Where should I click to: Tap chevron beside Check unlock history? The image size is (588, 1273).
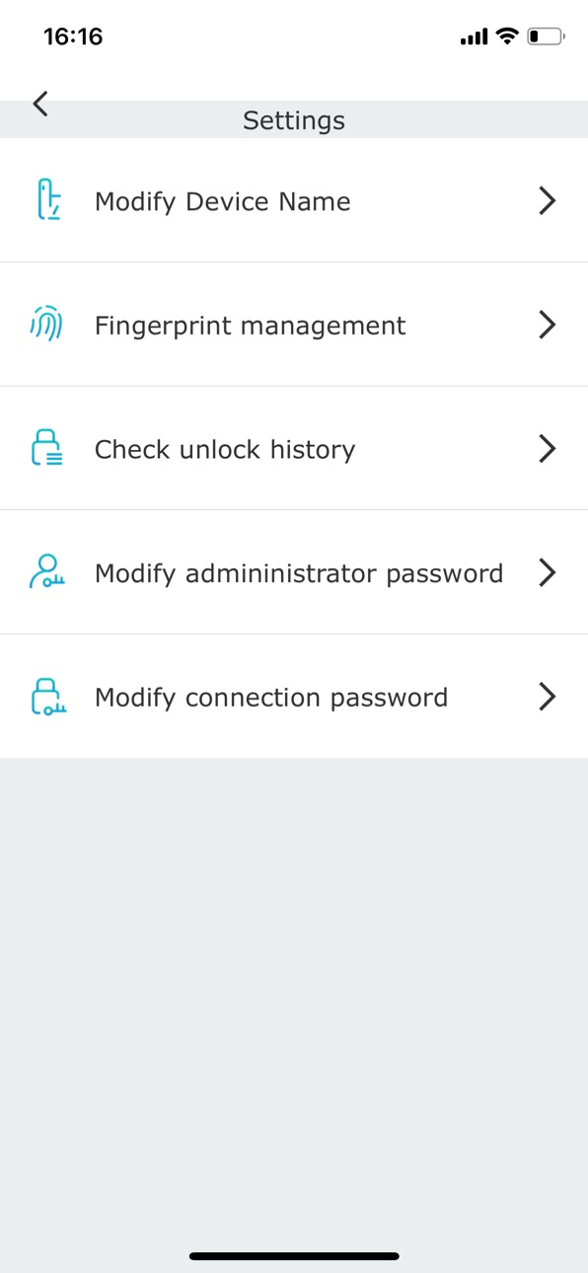point(548,449)
